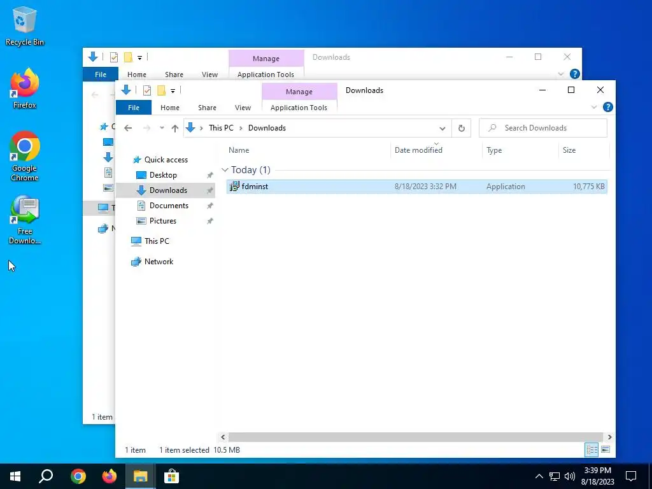Click Downloads in the address bar breadcrumb
The height and width of the screenshot is (489, 652).
pos(267,127)
